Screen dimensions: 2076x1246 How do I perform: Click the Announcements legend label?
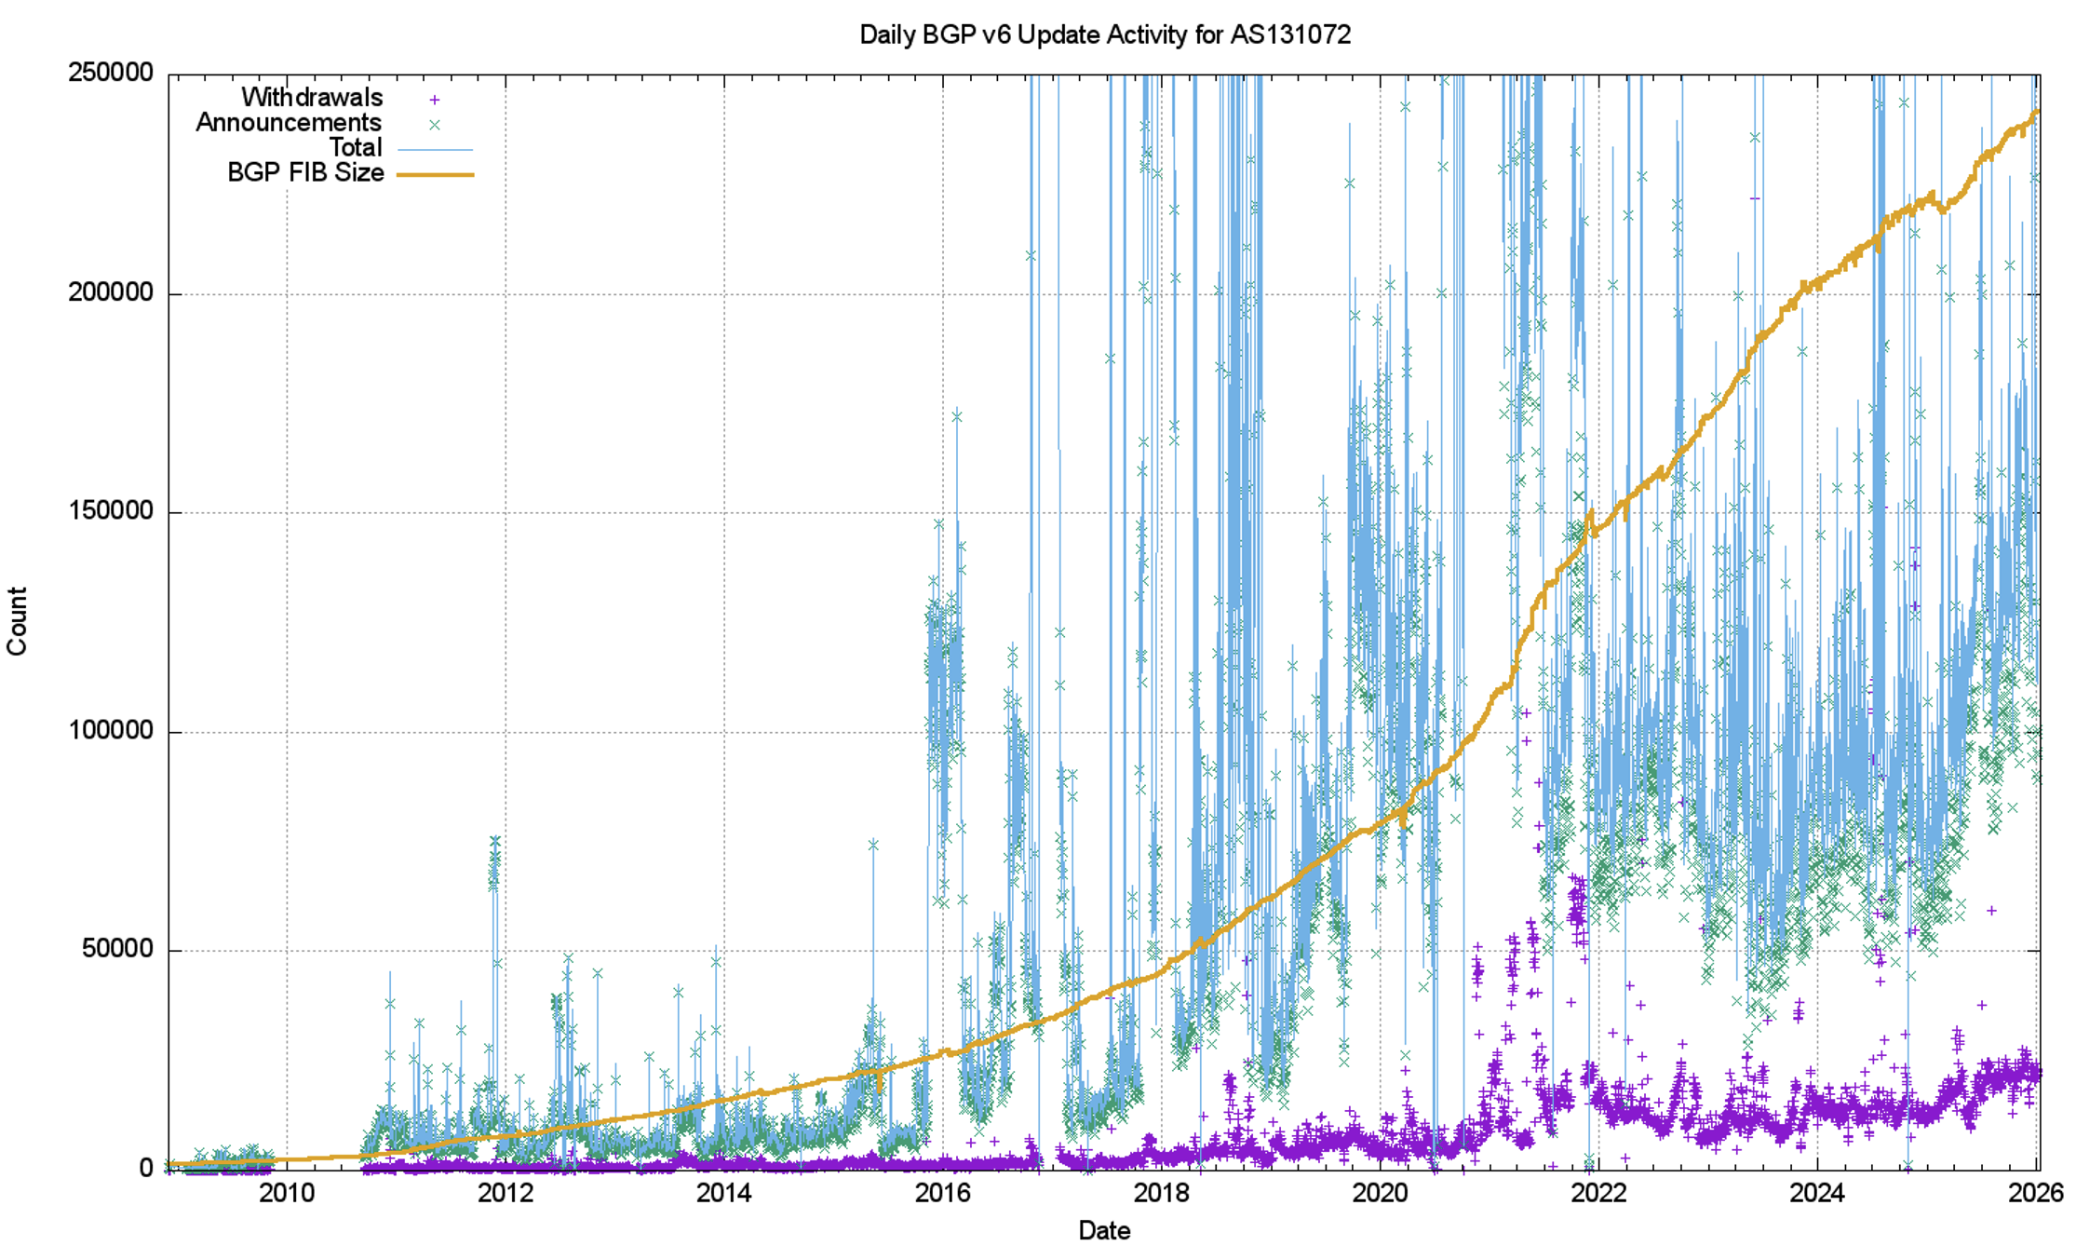(x=288, y=122)
